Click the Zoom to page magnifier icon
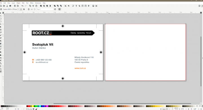 click(47, 6)
